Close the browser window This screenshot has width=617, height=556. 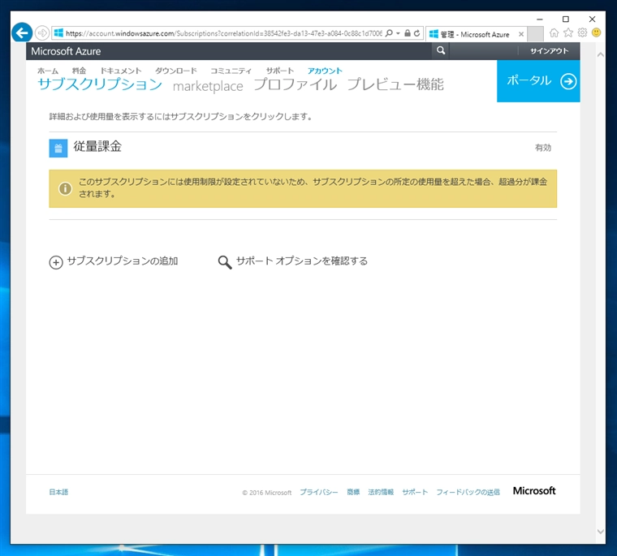coord(592,19)
